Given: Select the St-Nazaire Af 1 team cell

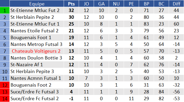Looking at the screenshot, I should (37, 65).
